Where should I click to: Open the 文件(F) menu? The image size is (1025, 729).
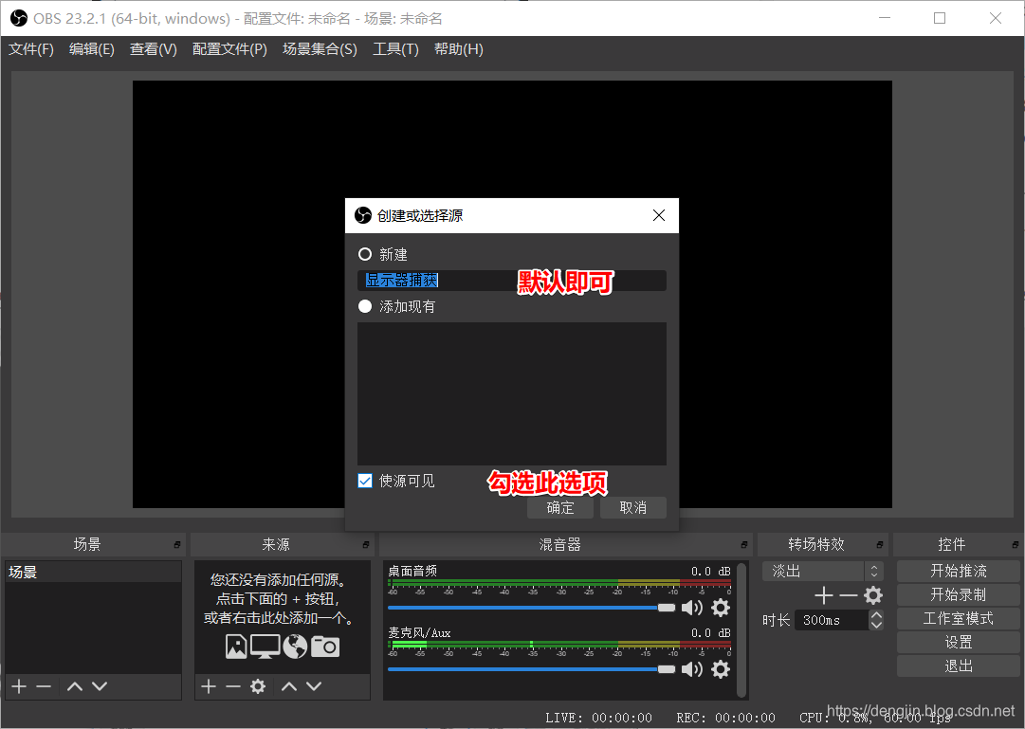(x=30, y=49)
